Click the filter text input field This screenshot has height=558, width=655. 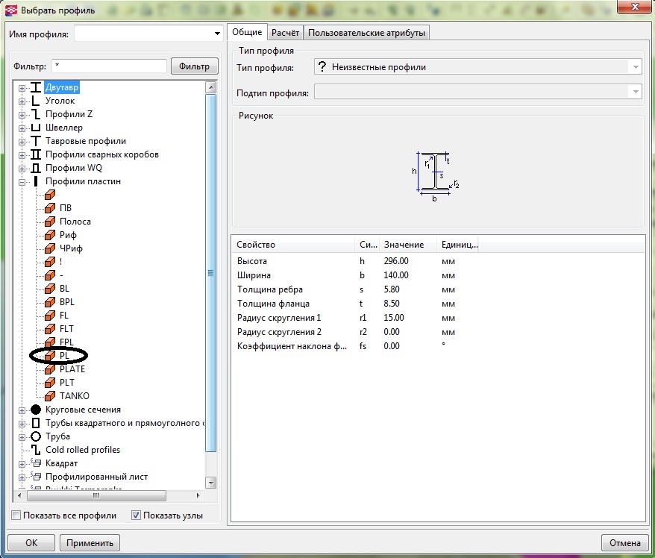109,66
